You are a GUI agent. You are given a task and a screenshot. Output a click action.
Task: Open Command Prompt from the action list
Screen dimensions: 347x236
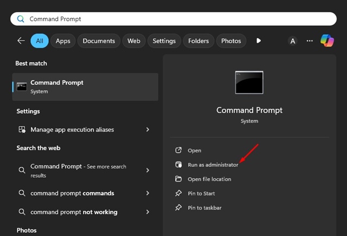coord(194,151)
